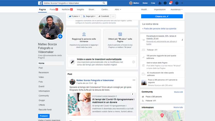This screenshot has height=121, width=215.
Task: Click the search magnifier icon
Action: [x=104, y=3]
